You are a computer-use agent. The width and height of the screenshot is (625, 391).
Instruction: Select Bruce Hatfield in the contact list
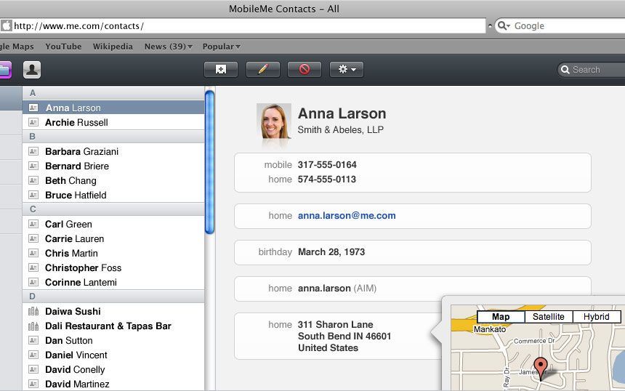coord(113,195)
